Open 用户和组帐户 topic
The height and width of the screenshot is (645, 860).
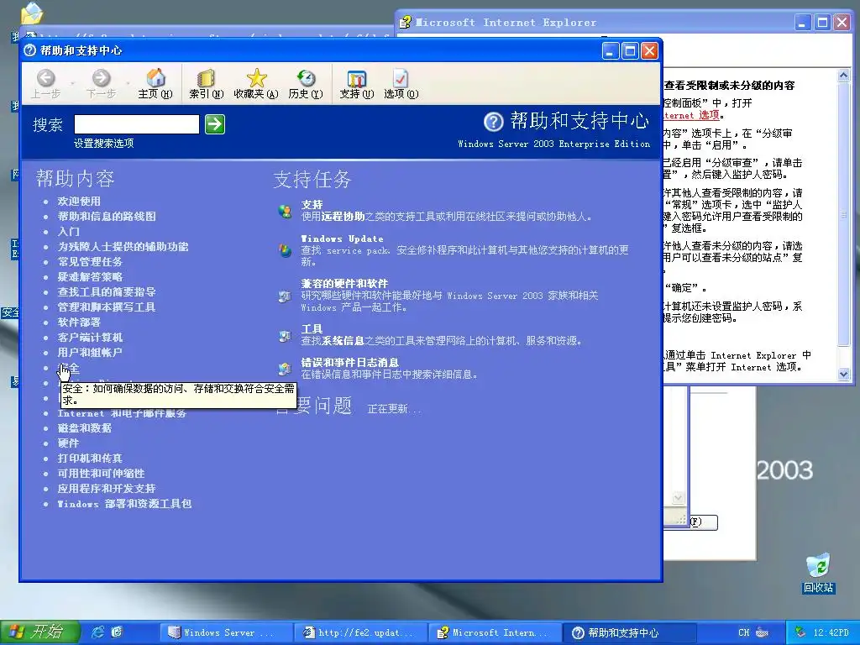click(90, 352)
